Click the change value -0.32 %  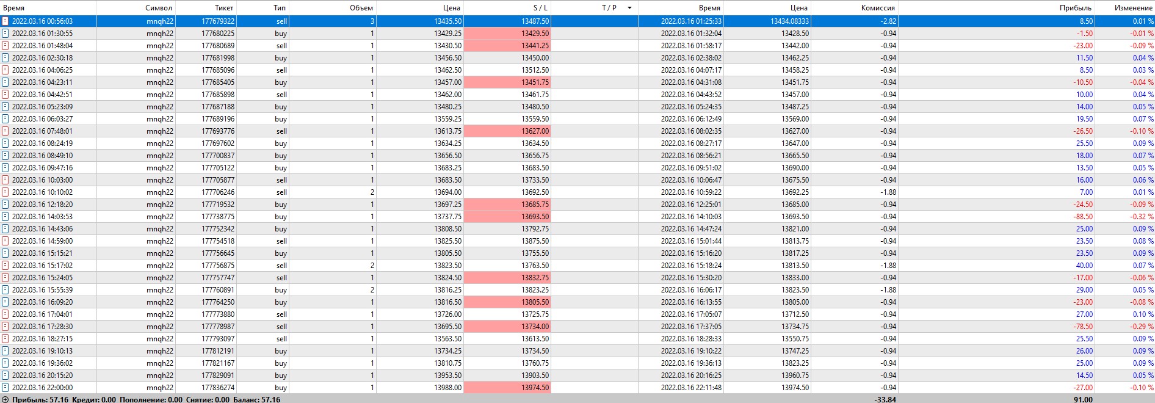(1142, 217)
